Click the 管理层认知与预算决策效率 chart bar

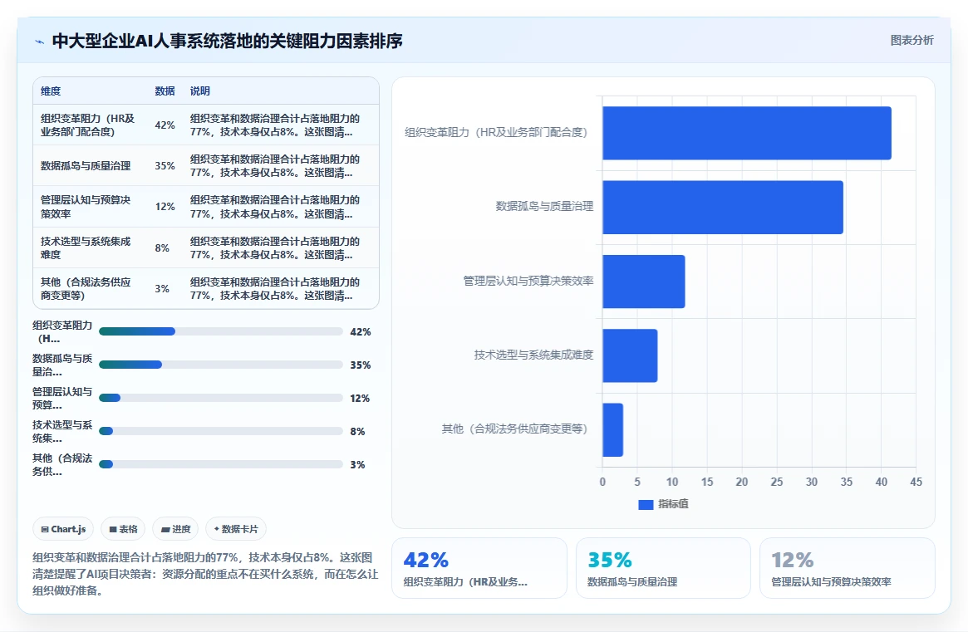click(x=644, y=282)
